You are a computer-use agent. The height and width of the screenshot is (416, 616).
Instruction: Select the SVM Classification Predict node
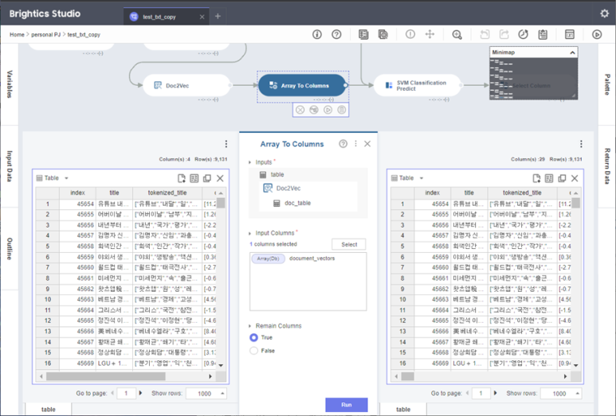click(x=418, y=85)
